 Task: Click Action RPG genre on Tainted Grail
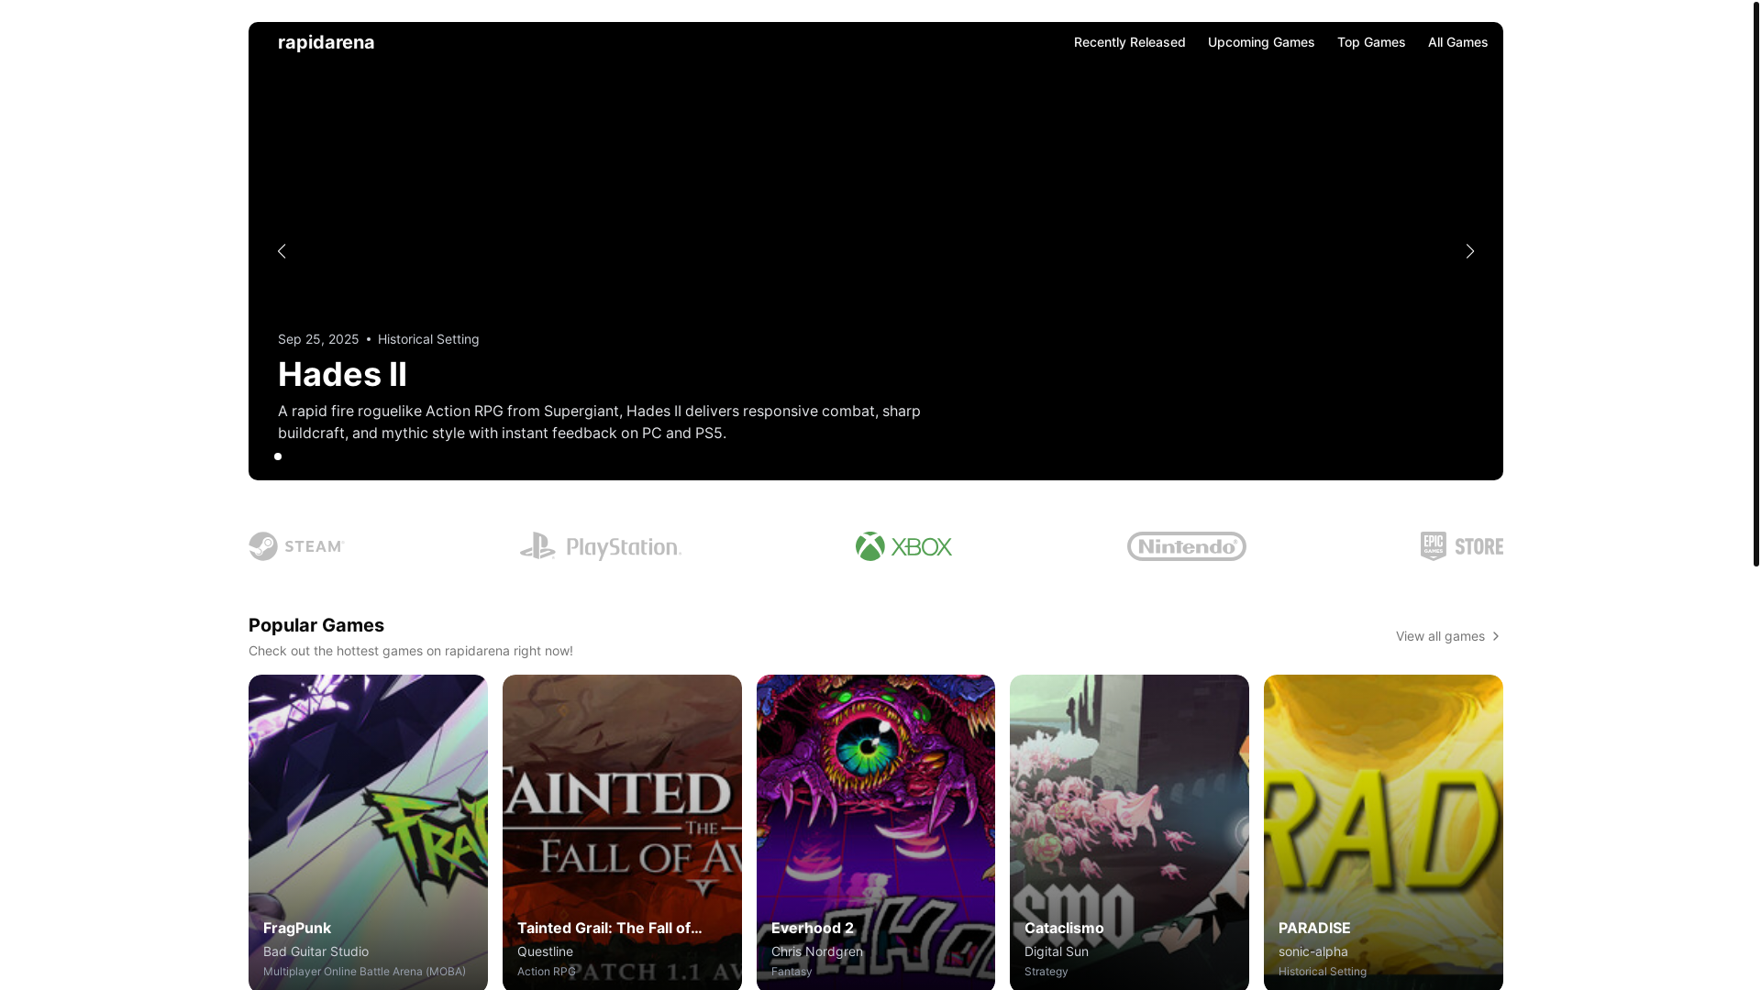click(x=546, y=972)
